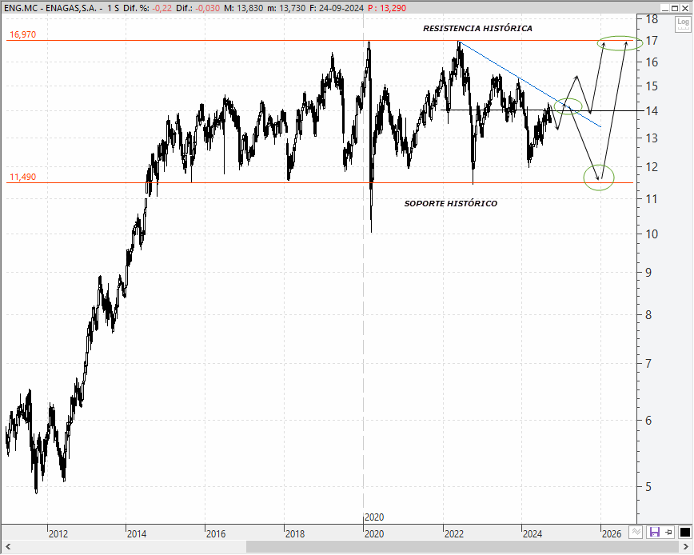Click the date F: 24-09-2024
This screenshot has width=694, height=555.
[x=336, y=8]
